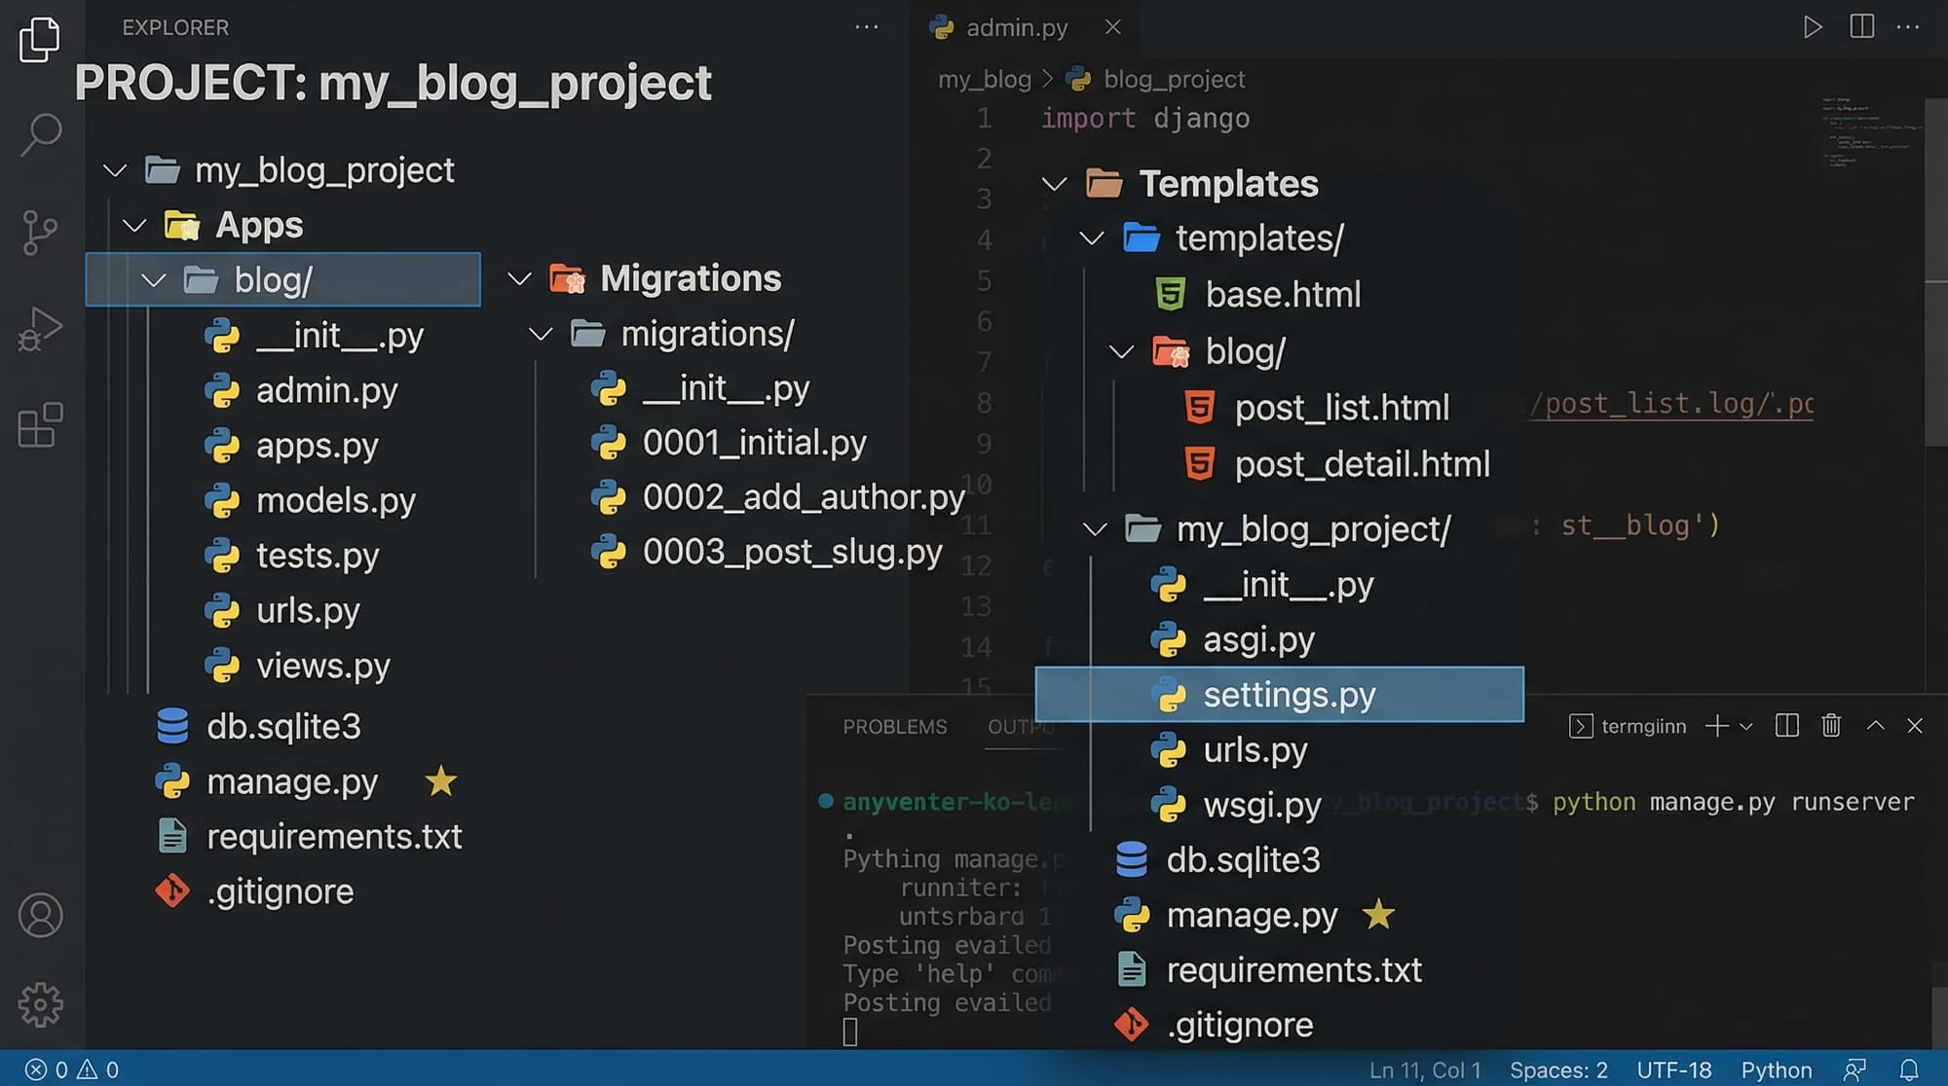Open the Extensions view
This screenshot has height=1086, width=1948.
point(40,425)
